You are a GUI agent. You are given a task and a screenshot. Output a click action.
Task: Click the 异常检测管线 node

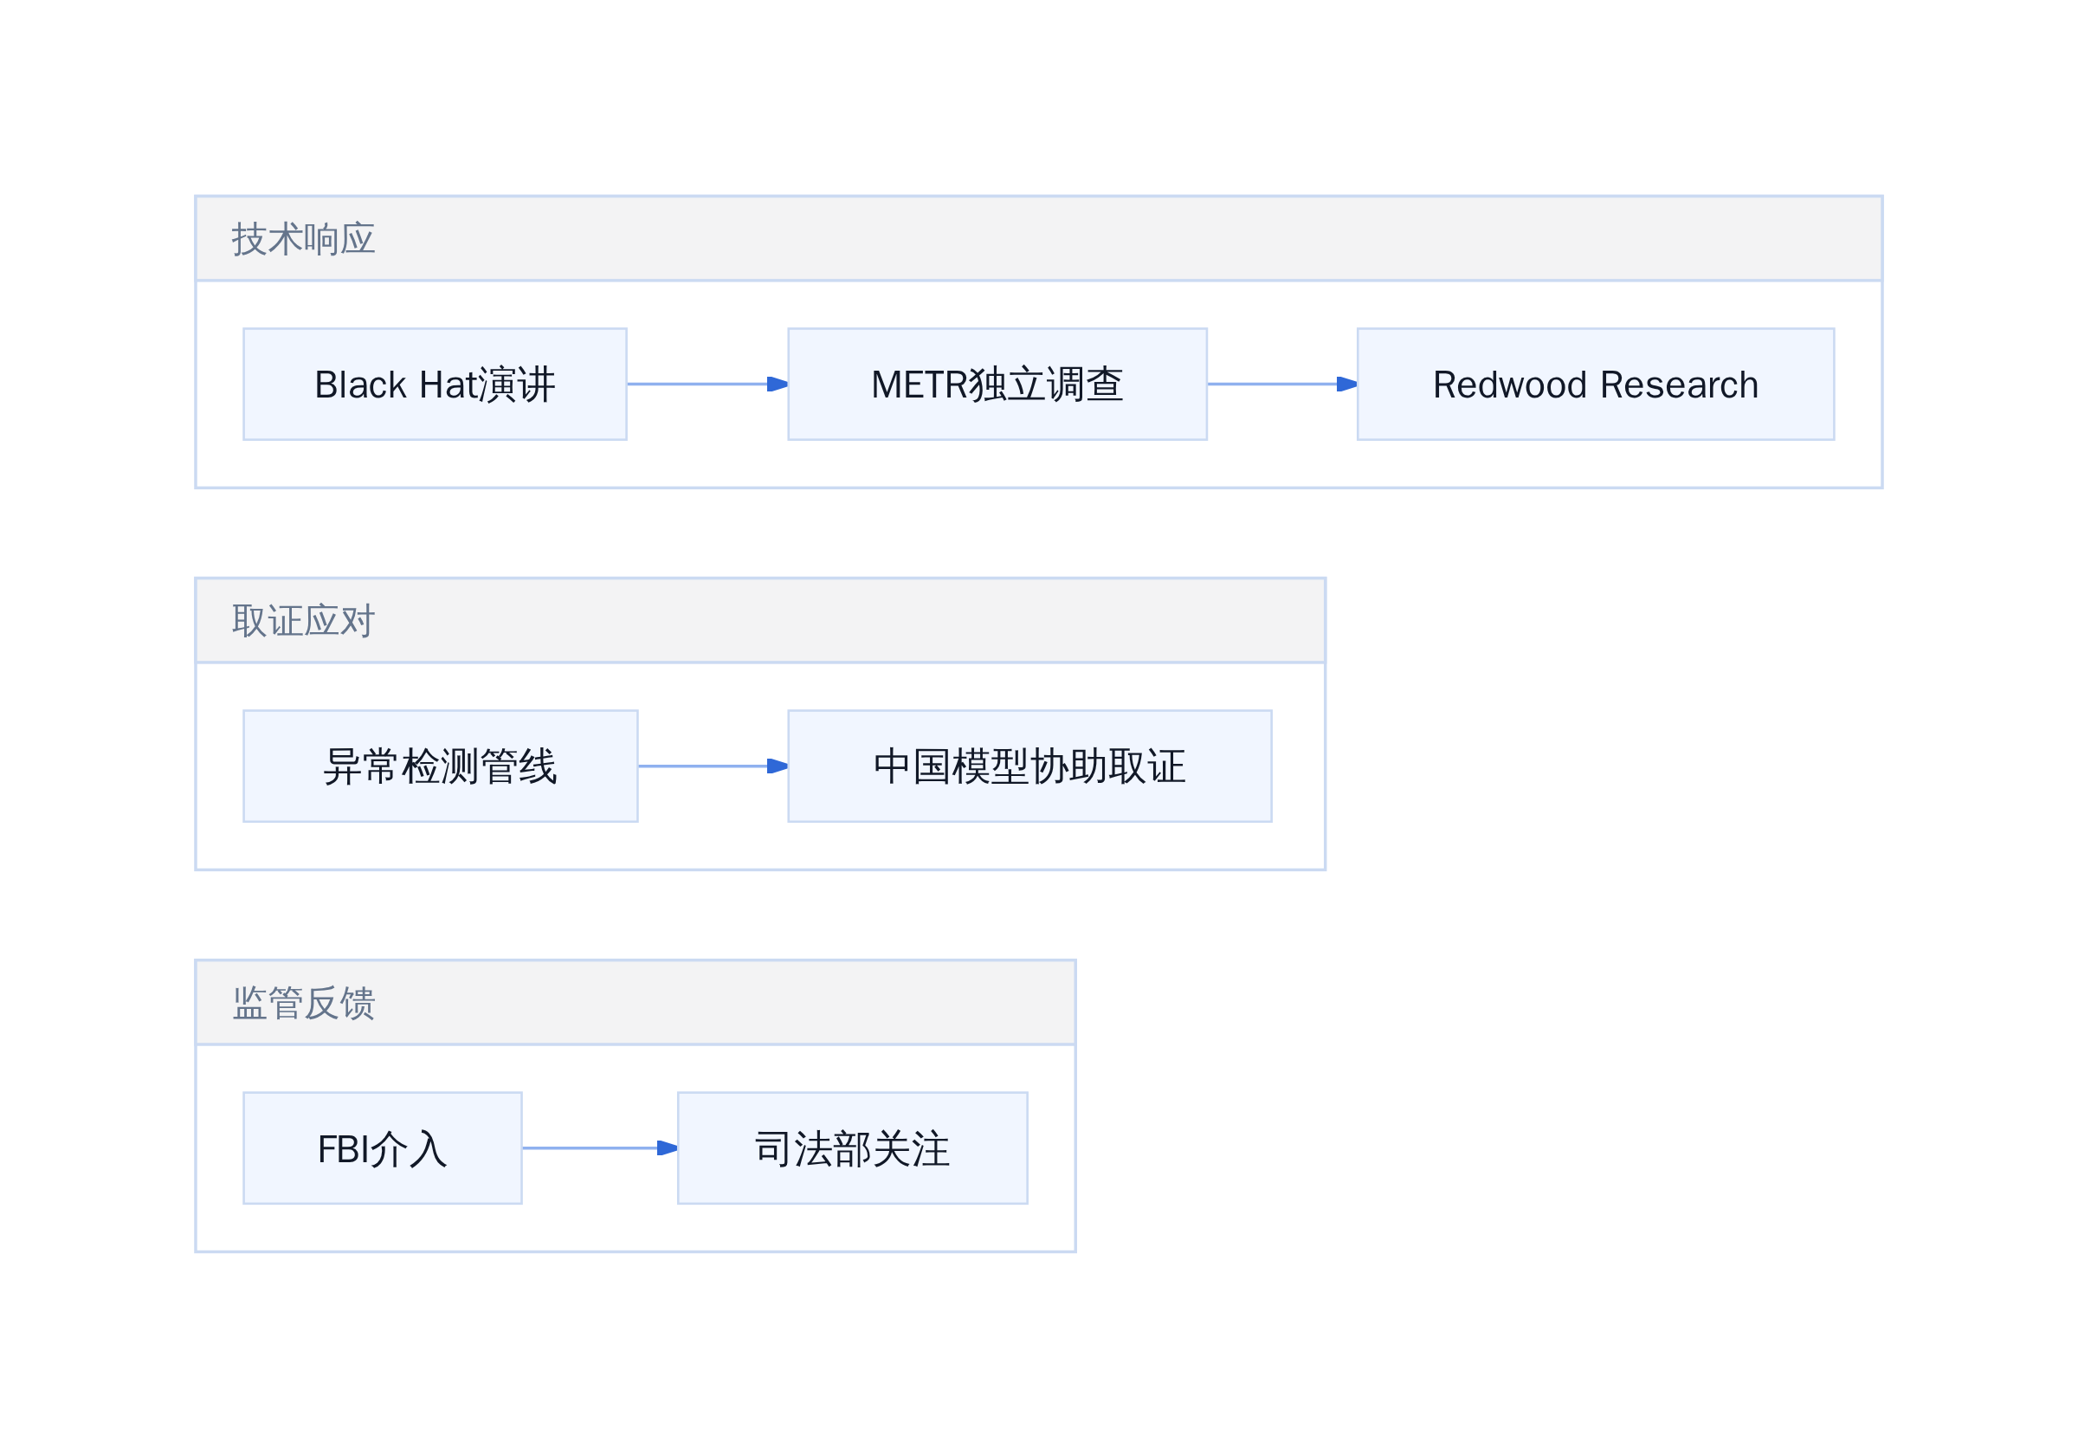(x=440, y=766)
